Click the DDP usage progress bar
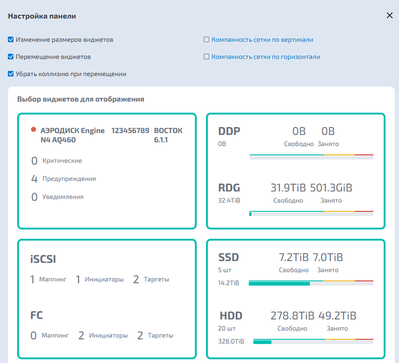 (311, 157)
